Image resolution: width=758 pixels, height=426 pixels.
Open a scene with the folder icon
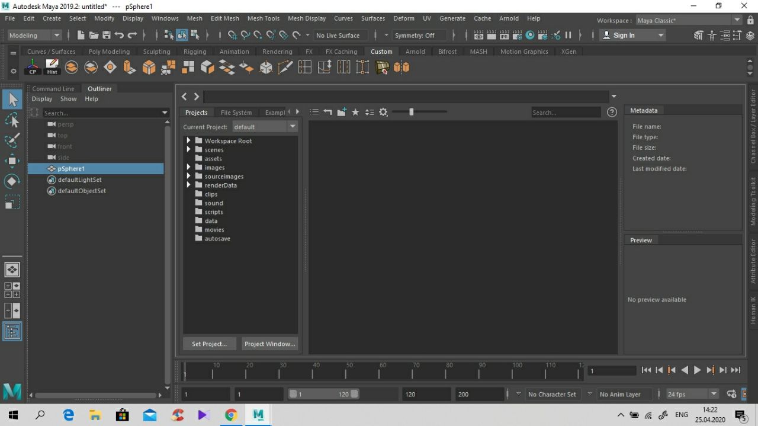coord(94,35)
